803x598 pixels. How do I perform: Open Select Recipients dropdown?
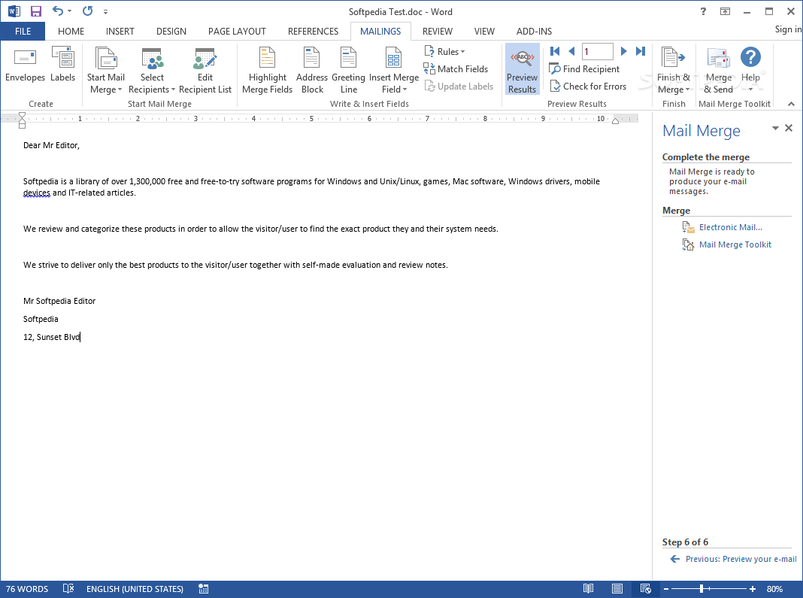152,70
